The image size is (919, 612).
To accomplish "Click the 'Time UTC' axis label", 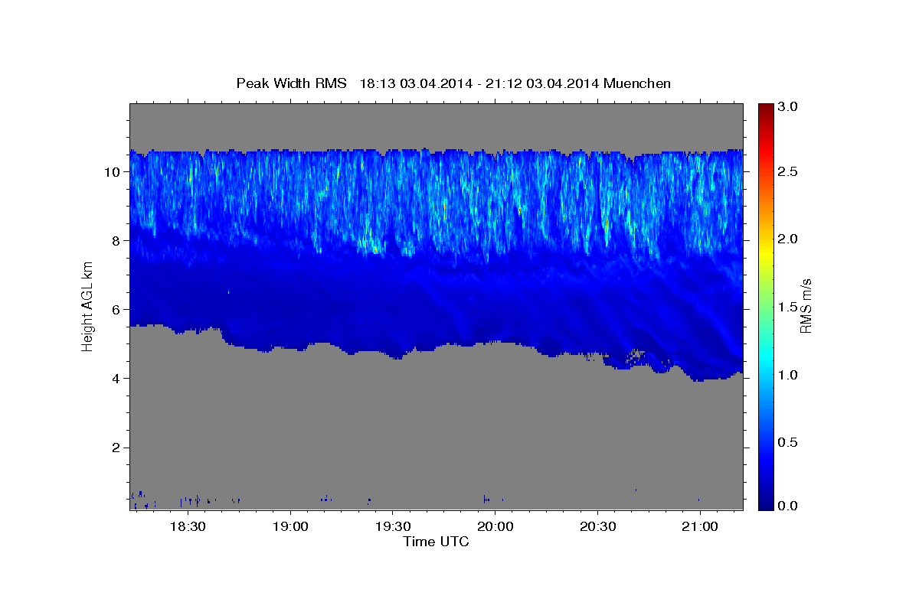I will 436,542.
